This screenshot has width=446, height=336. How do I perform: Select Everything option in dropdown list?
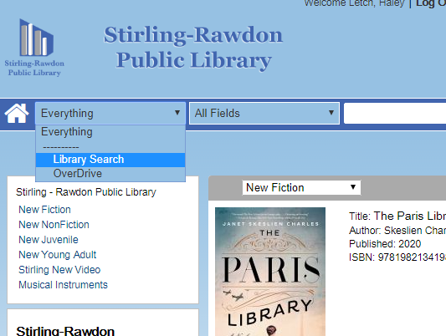coord(110,132)
